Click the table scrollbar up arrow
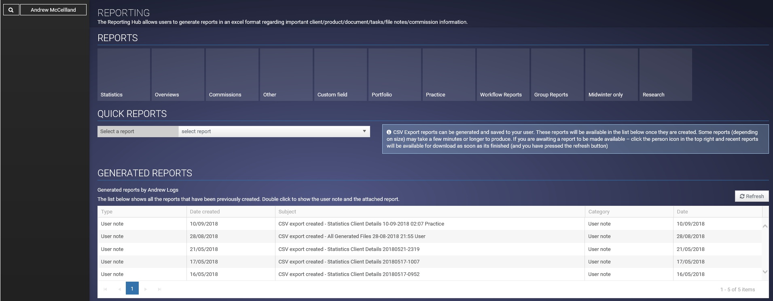This screenshot has width=773, height=301. 765,226
